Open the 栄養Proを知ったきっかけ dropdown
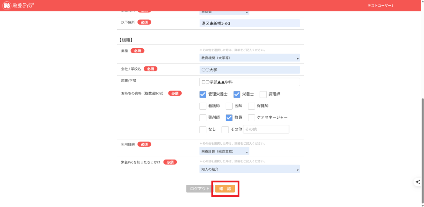424x207 pixels. click(x=249, y=169)
